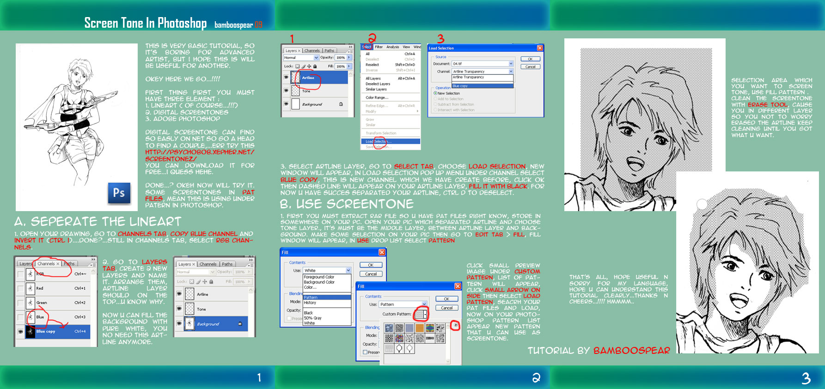Switch to Channels tab in Artline-selected Layers panel

click(312, 50)
